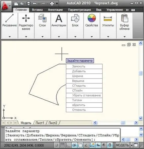
Task: Click the print icon in quick access toolbar
Action: tap(52, 4)
